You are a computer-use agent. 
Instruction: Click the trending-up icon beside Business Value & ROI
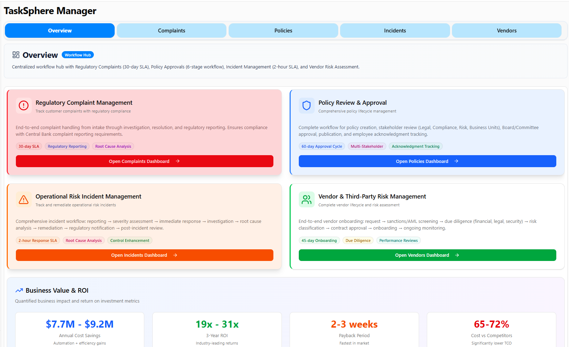[19, 291]
